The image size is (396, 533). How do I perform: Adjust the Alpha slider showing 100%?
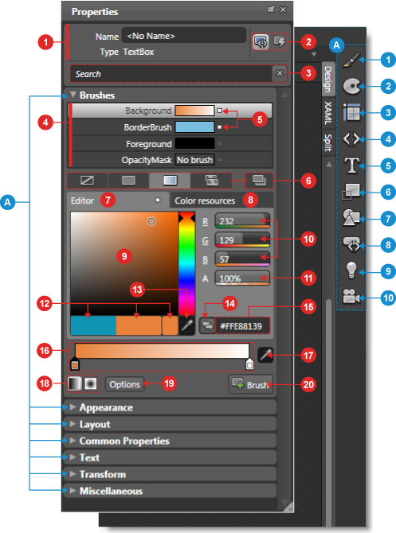(242, 278)
